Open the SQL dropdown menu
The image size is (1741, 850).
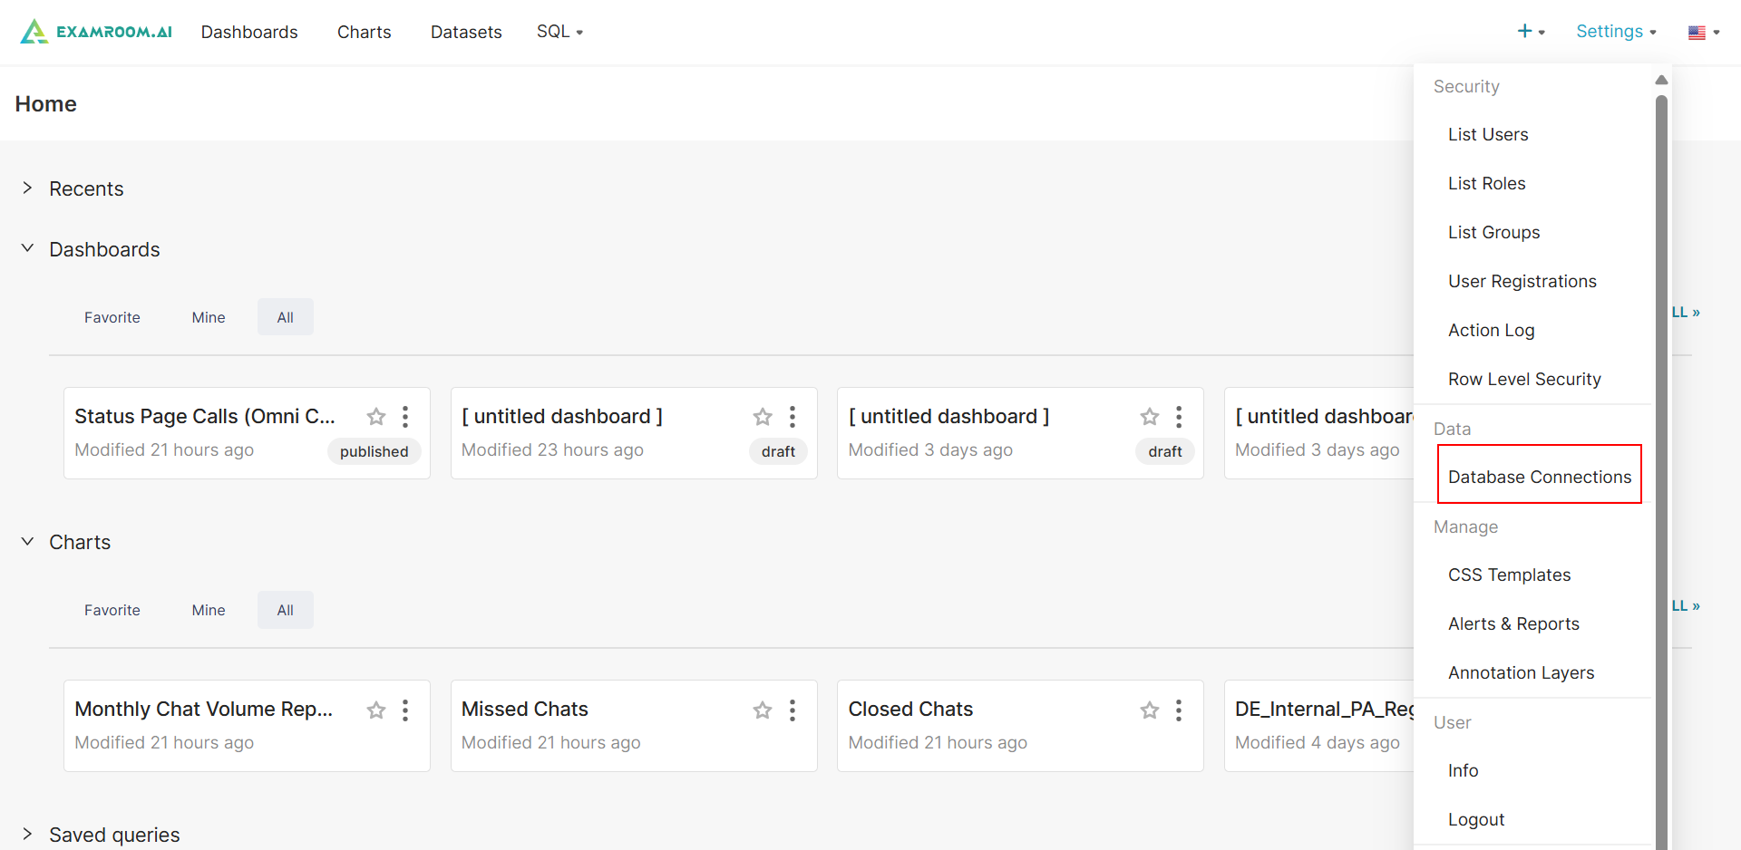tap(559, 32)
